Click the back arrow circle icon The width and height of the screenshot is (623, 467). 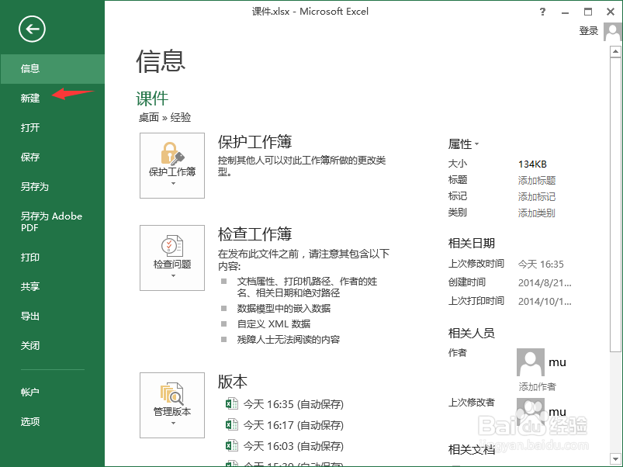click(32, 29)
